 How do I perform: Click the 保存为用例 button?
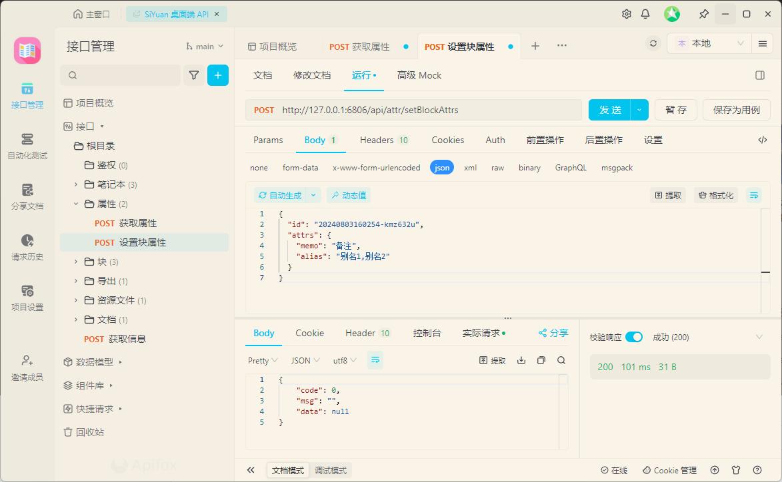[736, 110]
